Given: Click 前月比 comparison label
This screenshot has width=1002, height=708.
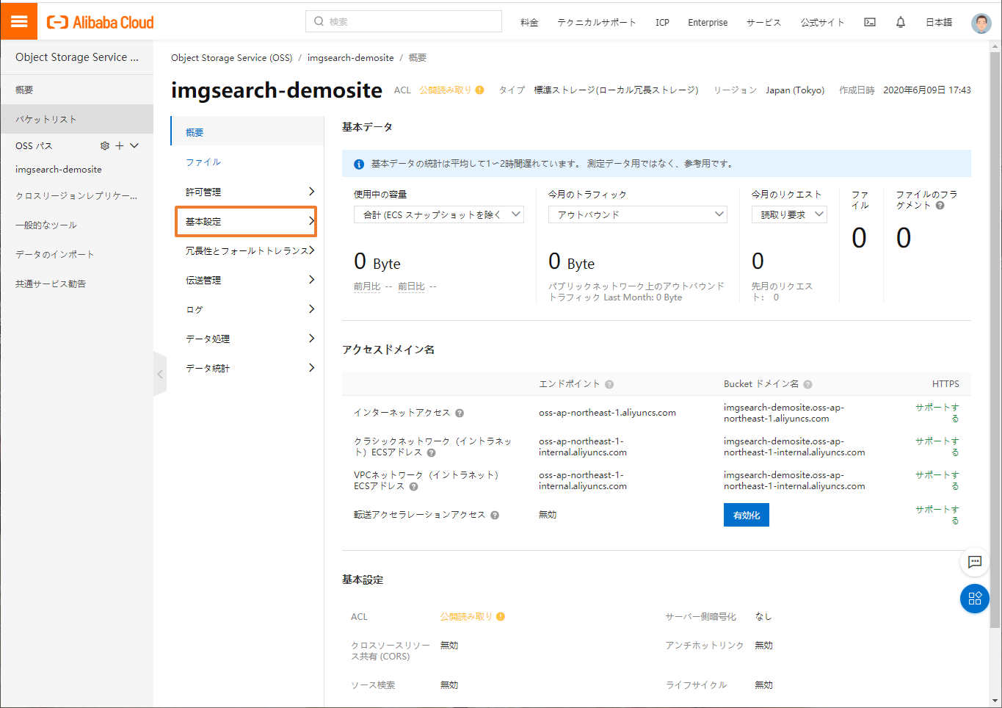Looking at the screenshot, I should tap(367, 286).
